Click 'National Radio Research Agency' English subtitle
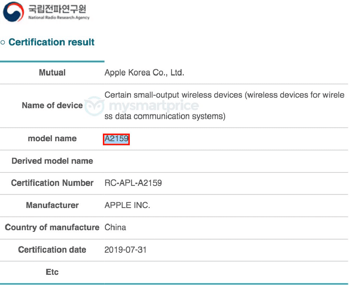Screen dimensions: 349x285 pos(59,17)
